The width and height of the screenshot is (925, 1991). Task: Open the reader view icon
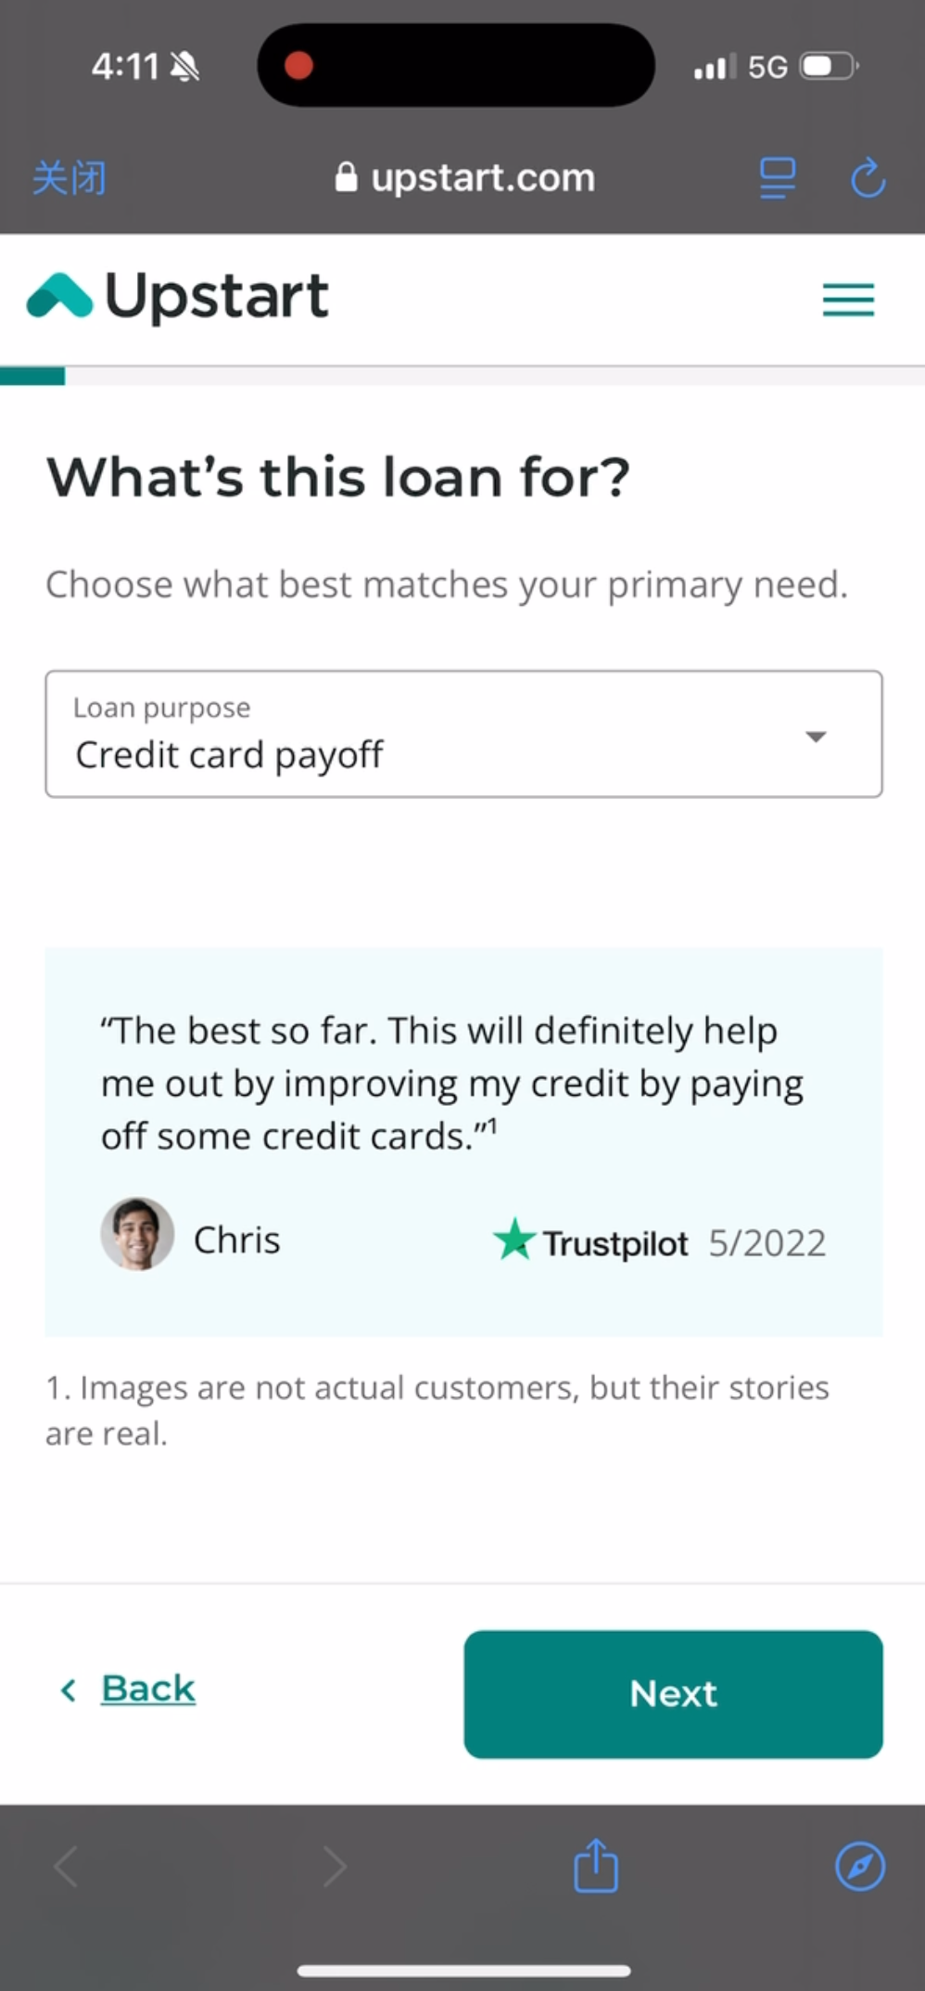click(777, 177)
